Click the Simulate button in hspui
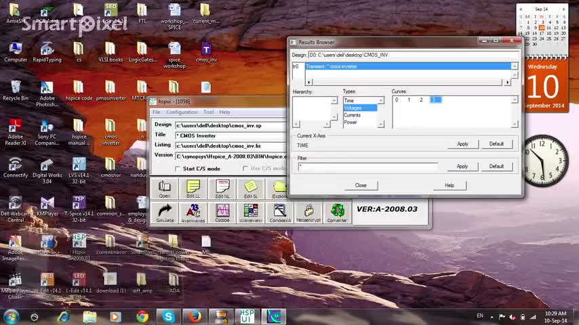The width and height of the screenshot is (579, 325). click(x=165, y=213)
